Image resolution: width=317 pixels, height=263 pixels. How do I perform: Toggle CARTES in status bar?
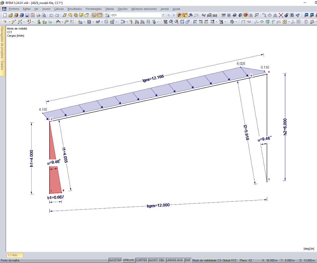point(142,260)
